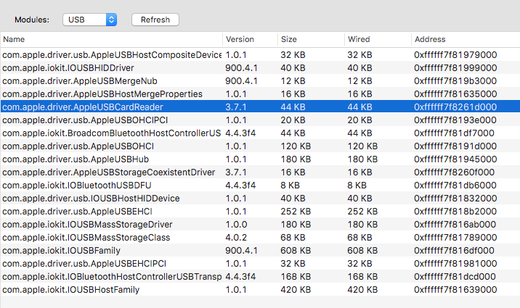Click address 0xffffff7f816ab000
This screenshot has height=308, width=520.
coord(455,225)
